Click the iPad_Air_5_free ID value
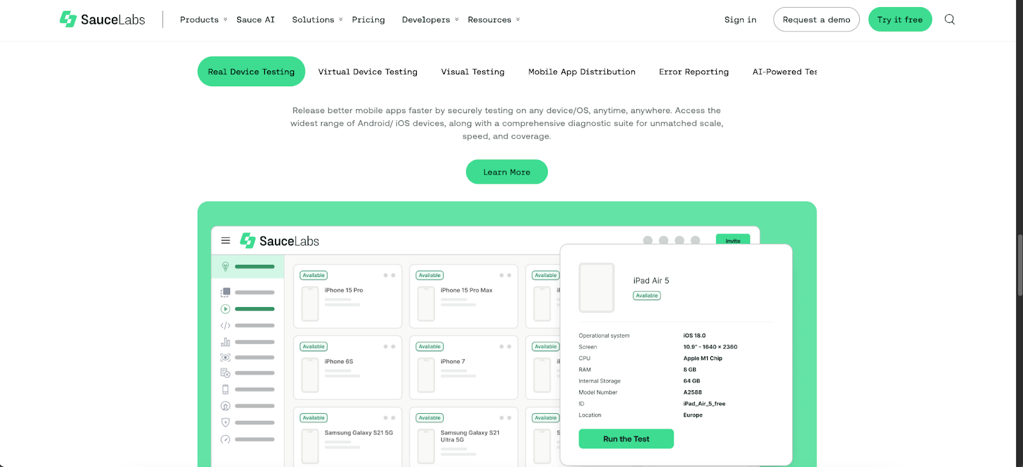Screen dimensions: 1023x467 coord(704,404)
